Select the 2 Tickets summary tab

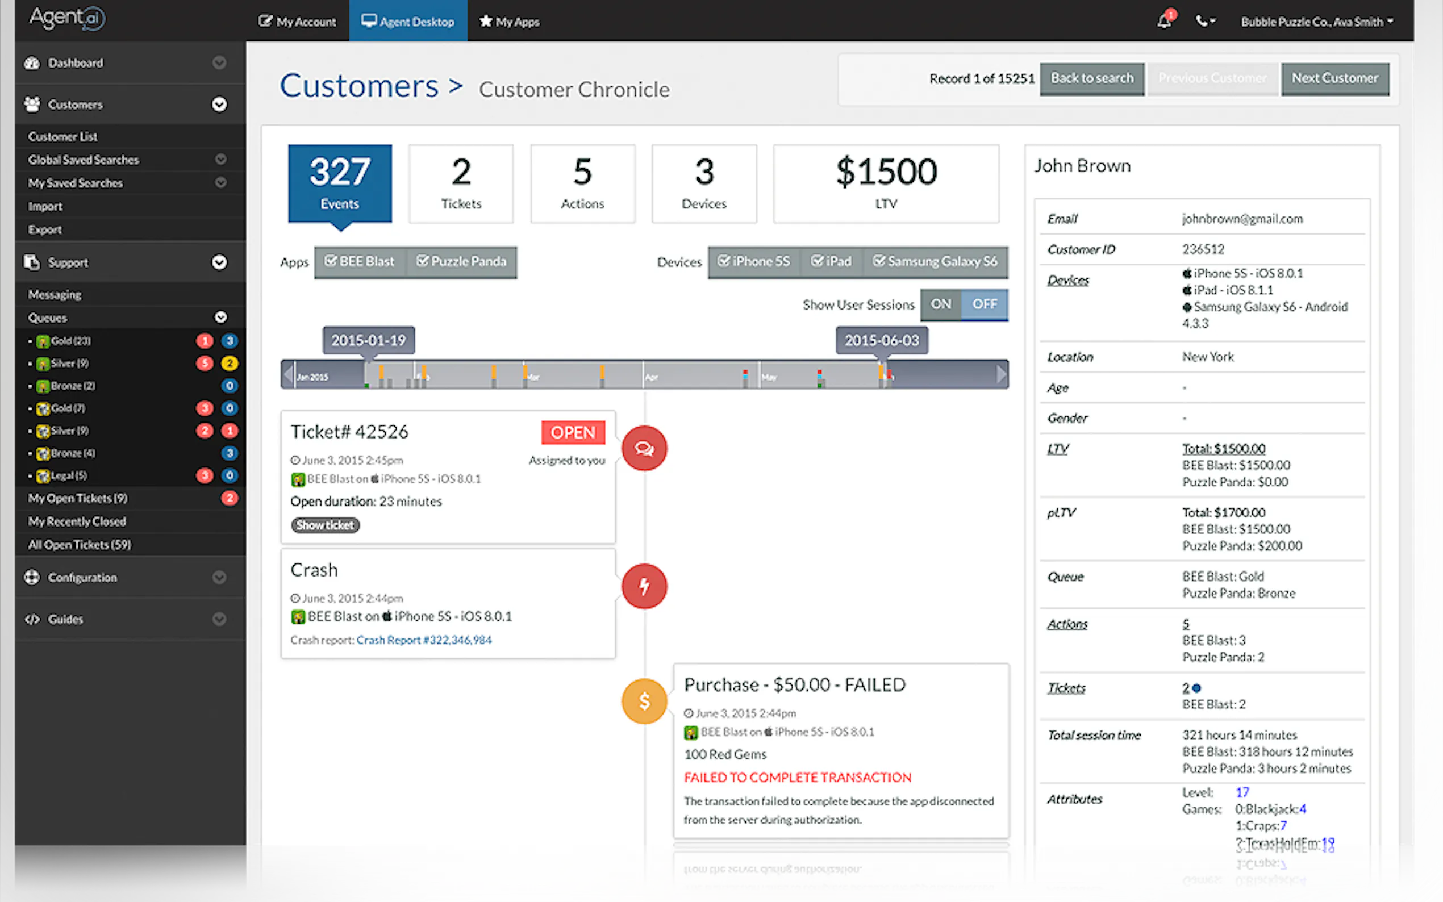461,183
